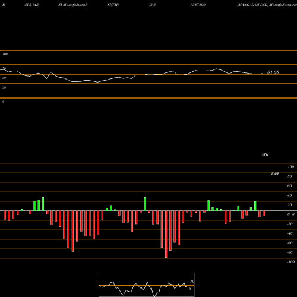Click the (5,5 parameter text in header

tap(153, 5)
